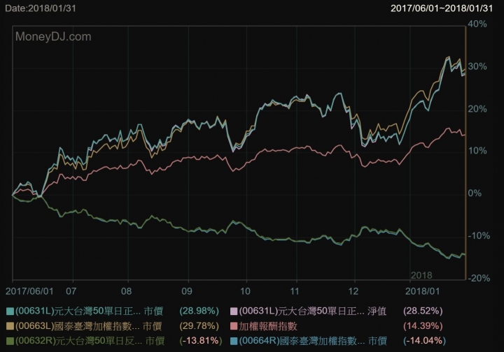Click the 09 month x-axis label
504x352 pixels.
tap(187, 291)
